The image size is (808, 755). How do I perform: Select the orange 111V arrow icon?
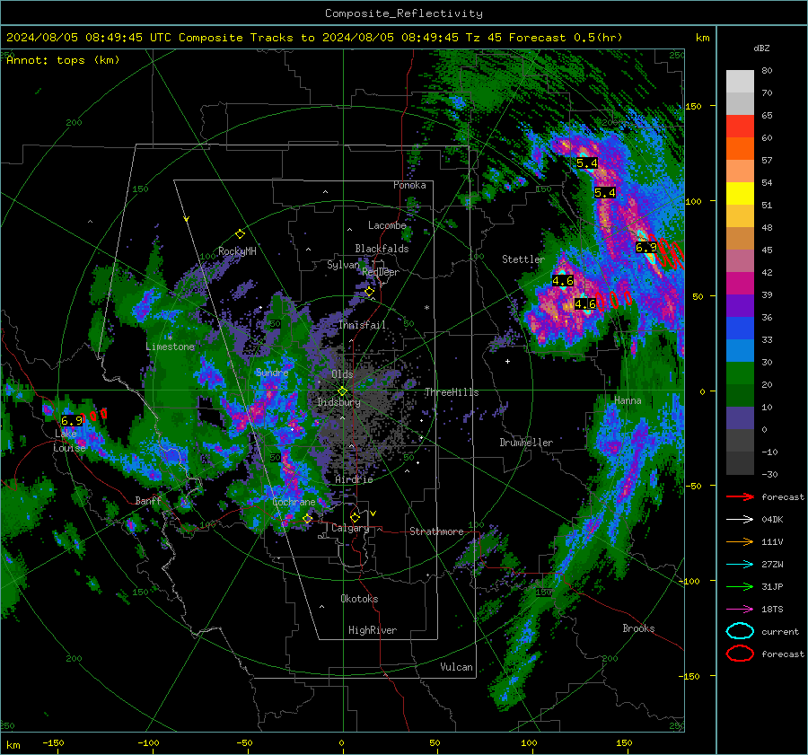[740, 541]
